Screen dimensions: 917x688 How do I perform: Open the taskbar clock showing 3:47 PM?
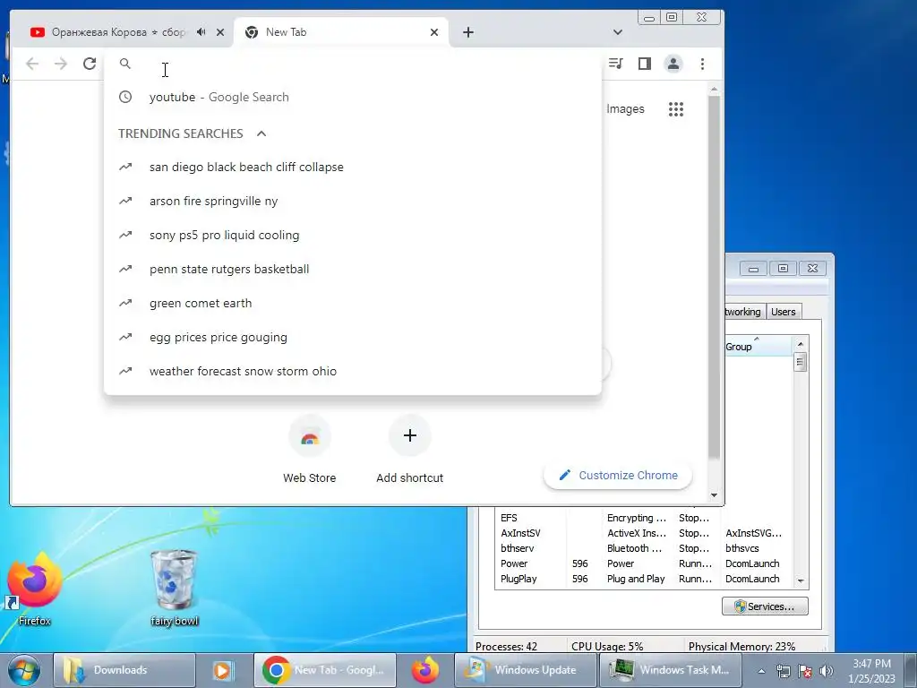tap(872, 671)
